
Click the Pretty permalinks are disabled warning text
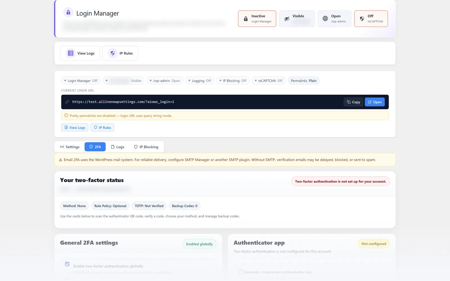pos(121,116)
